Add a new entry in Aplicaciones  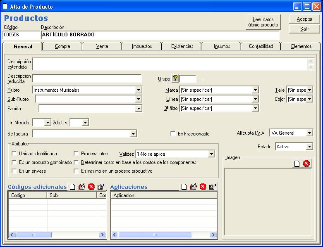[x=184, y=187]
